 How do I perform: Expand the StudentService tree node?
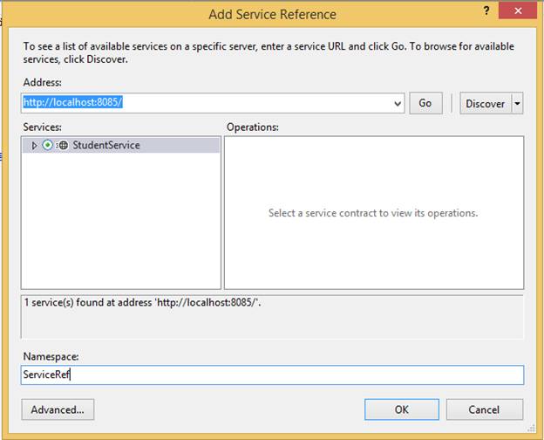(x=34, y=146)
